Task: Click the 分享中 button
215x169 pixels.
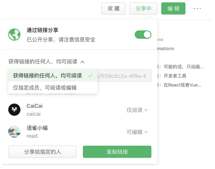Action: 144,8
